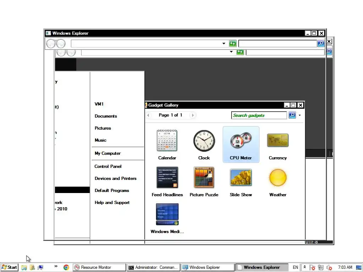Image resolution: width=363 pixels, height=272 pixels.
Task: Switch to Administrator Command Prompt taskbar button
Action: 153,267
